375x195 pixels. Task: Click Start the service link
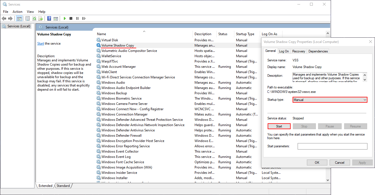tap(41, 44)
